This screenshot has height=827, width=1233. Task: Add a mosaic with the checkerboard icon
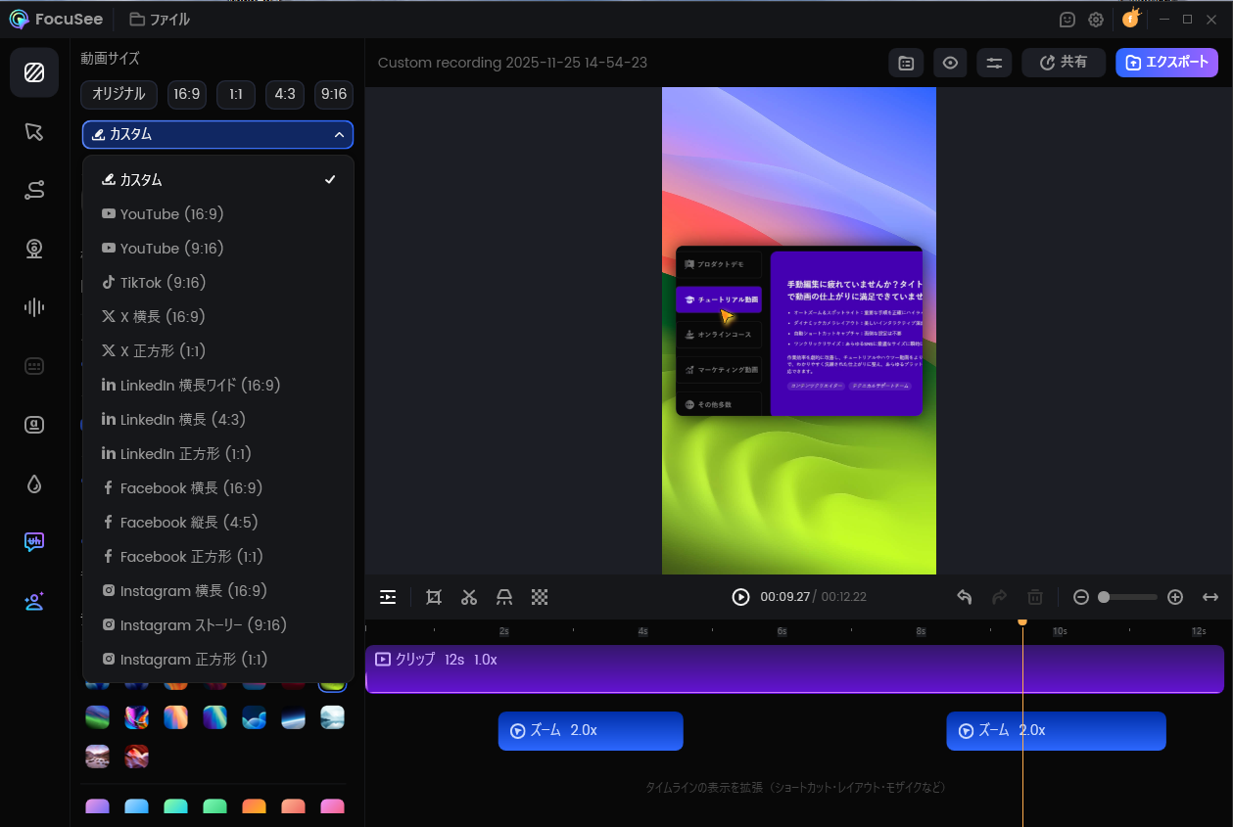click(x=540, y=597)
